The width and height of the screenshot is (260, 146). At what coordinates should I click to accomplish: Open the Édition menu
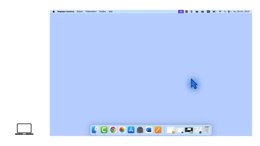[80, 12]
